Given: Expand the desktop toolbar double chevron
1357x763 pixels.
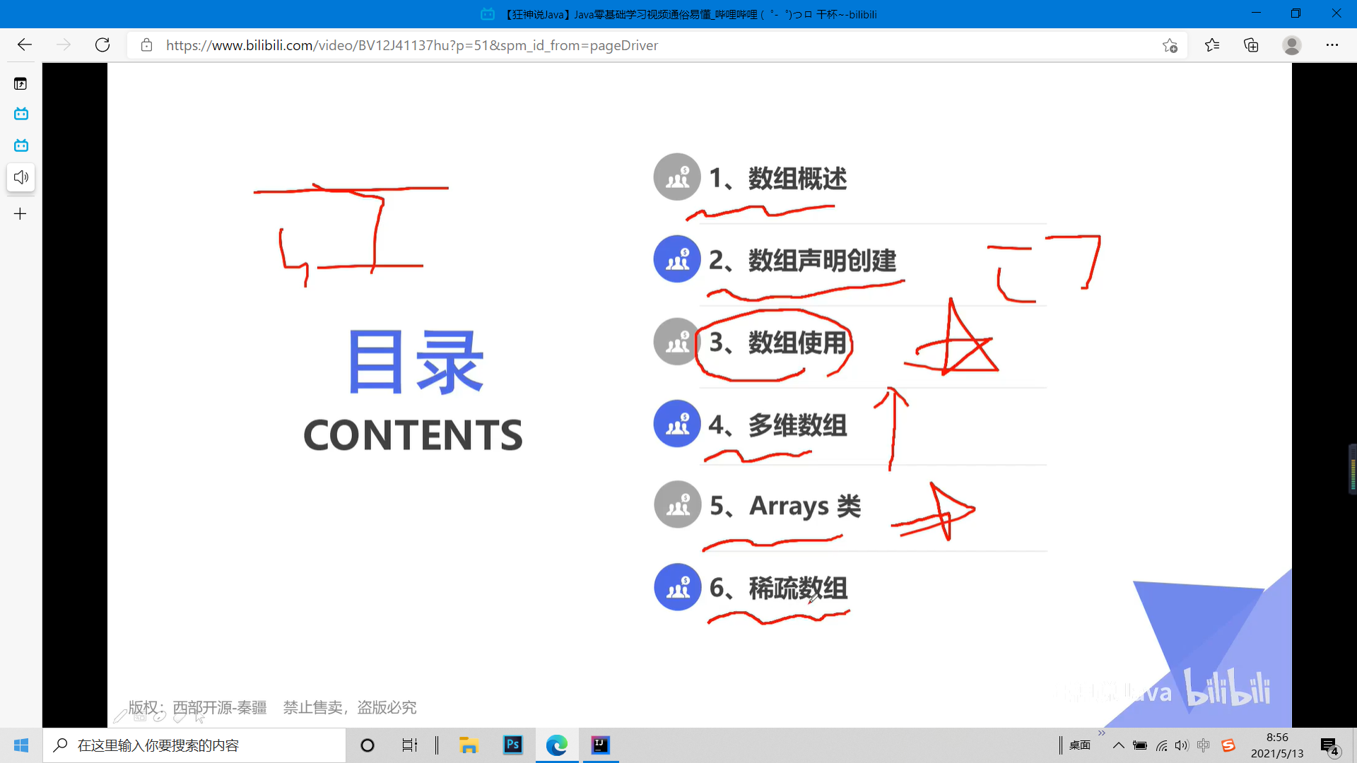Looking at the screenshot, I should coord(1101,733).
